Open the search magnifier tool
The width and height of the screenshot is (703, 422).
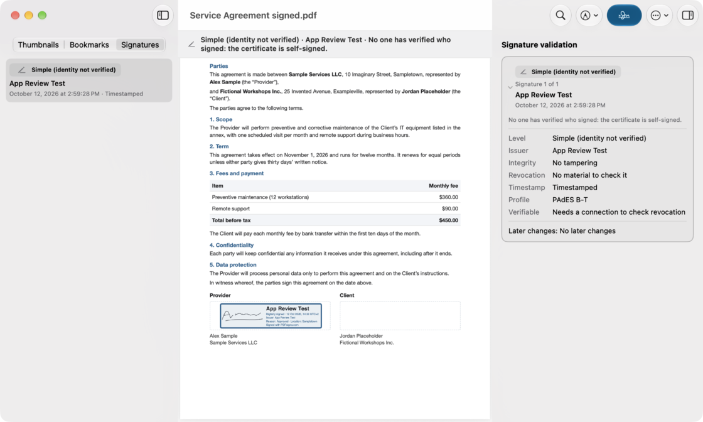point(561,15)
